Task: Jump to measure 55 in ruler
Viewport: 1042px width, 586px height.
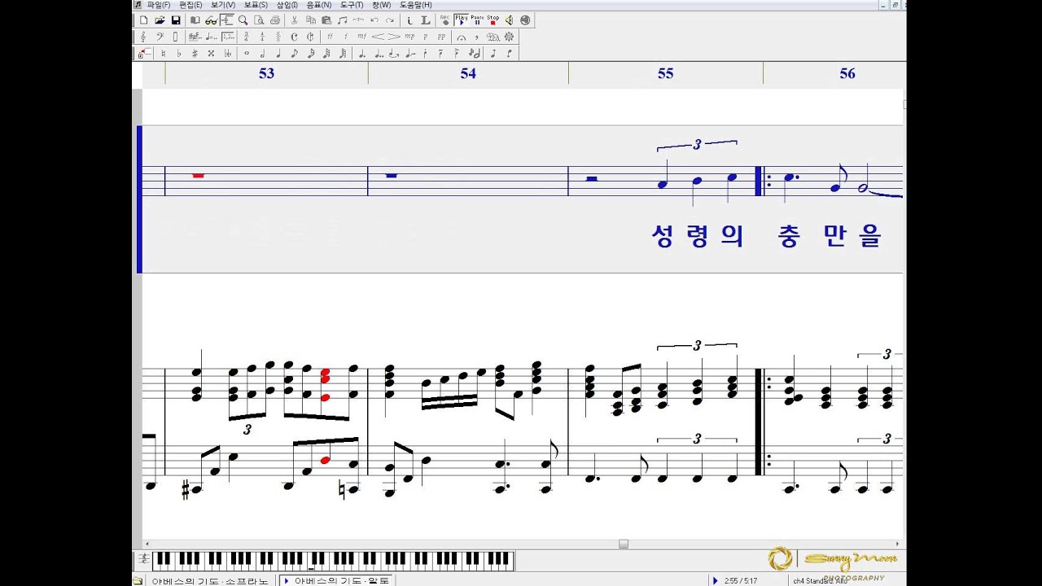Action: 665,73
